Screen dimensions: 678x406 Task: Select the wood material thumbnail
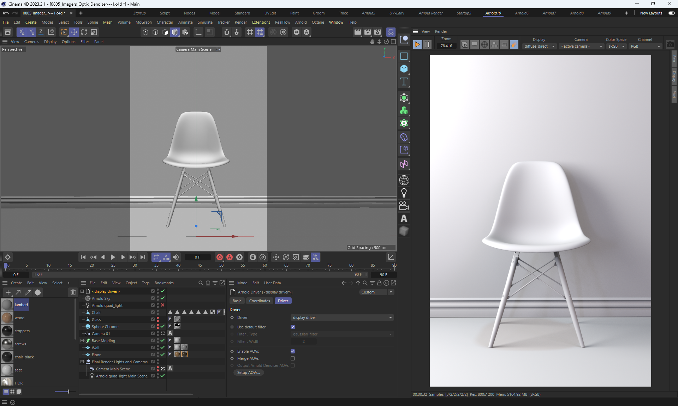tap(7, 318)
